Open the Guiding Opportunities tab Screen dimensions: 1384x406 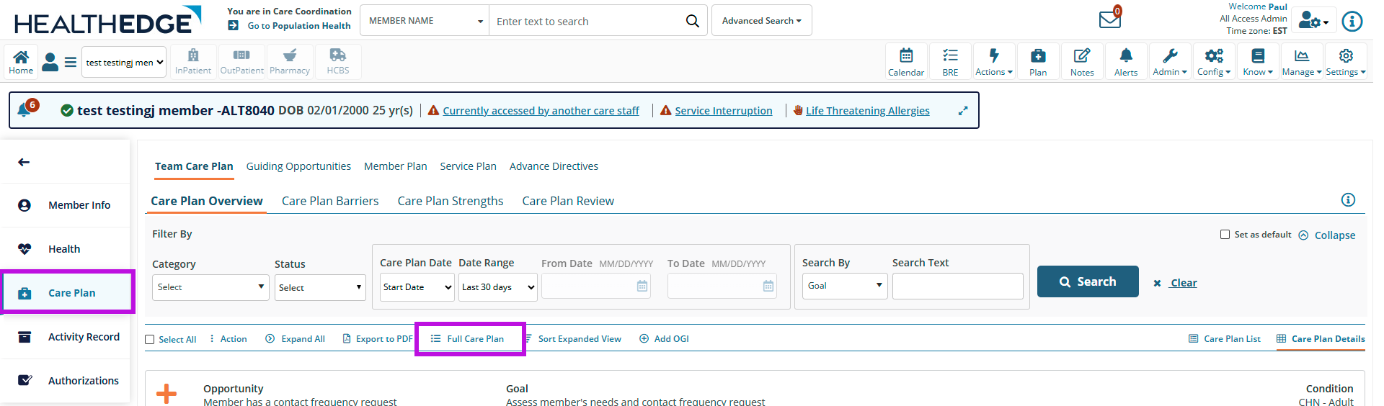click(298, 166)
